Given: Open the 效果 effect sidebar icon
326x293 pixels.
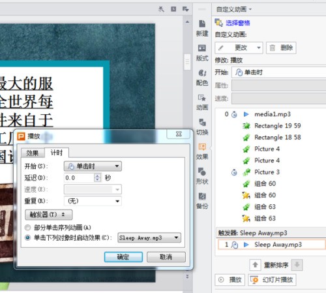Looking at the screenshot, I should click(x=202, y=151).
